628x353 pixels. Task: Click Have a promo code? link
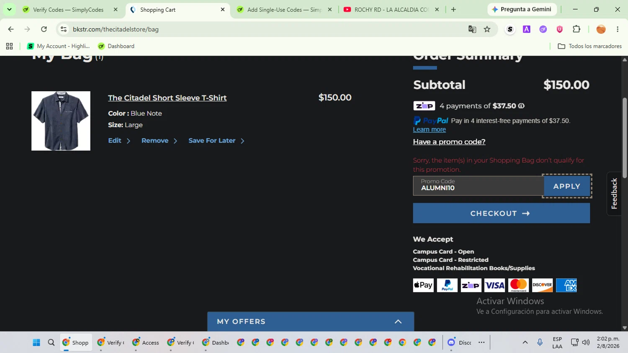tap(449, 142)
